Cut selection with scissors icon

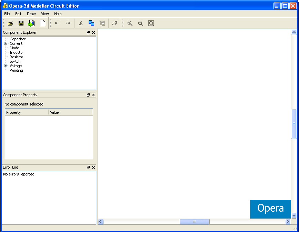81,23
